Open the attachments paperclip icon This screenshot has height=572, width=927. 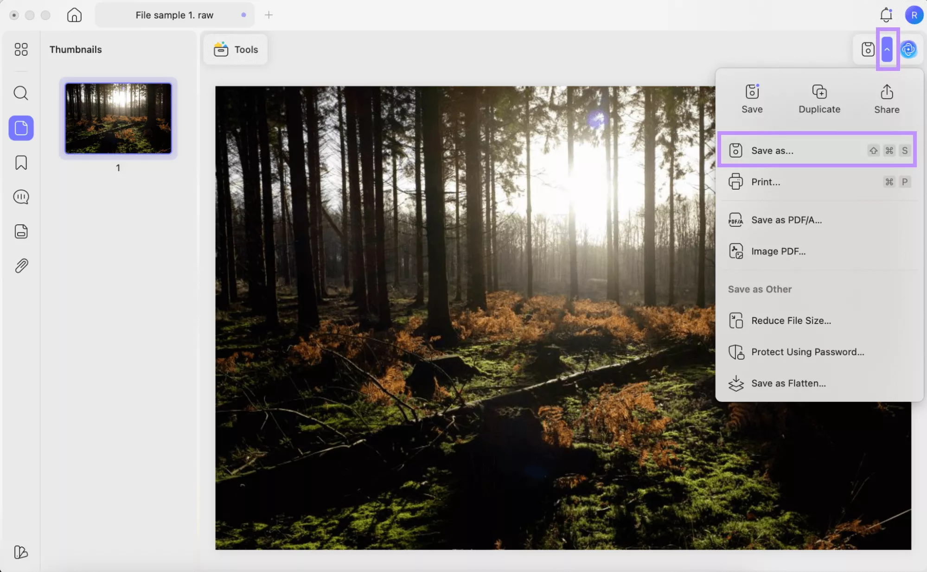pyautogui.click(x=21, y=266)
